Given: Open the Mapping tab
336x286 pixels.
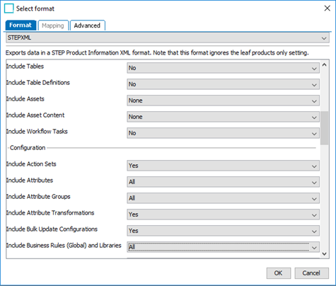Looking at the screenshot, I should 53,25.
